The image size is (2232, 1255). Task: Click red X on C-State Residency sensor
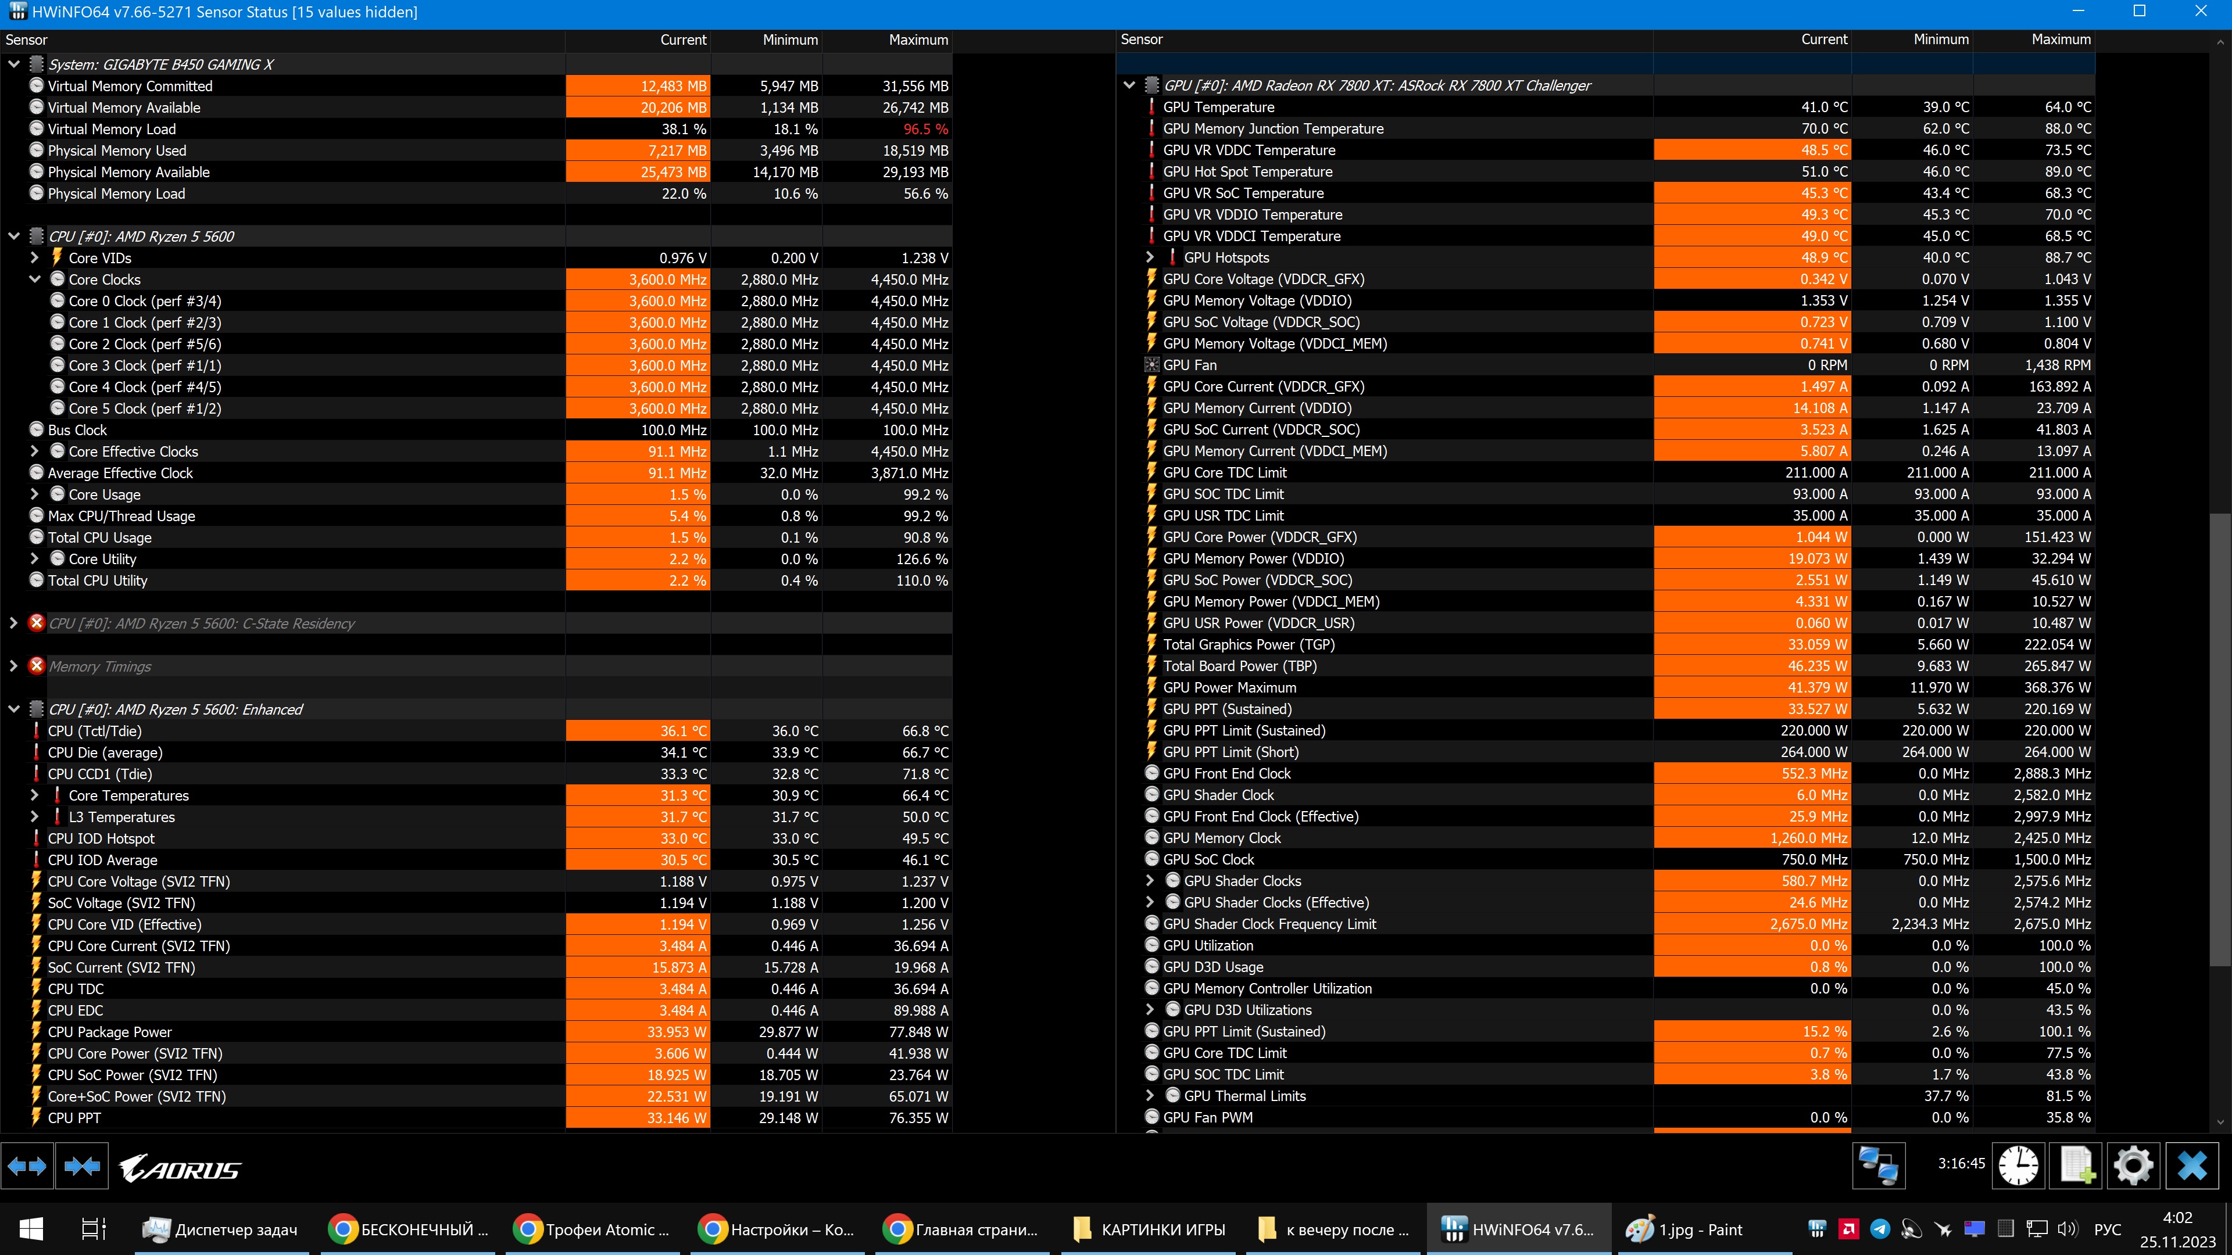[x=37, y=623]
